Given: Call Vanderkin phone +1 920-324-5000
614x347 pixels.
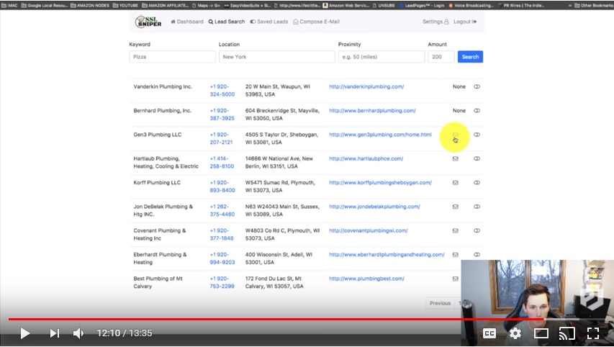Looking at the screenshot, I should [x=222, y=91].
